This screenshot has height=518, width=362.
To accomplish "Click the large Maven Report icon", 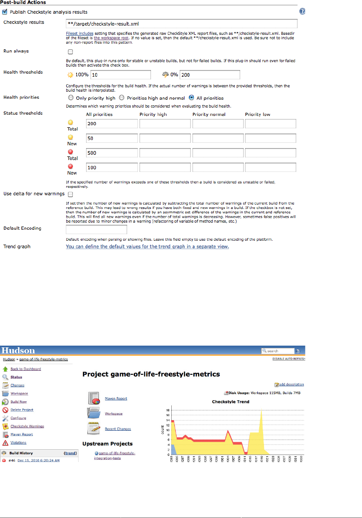I will tap(94, 398).
